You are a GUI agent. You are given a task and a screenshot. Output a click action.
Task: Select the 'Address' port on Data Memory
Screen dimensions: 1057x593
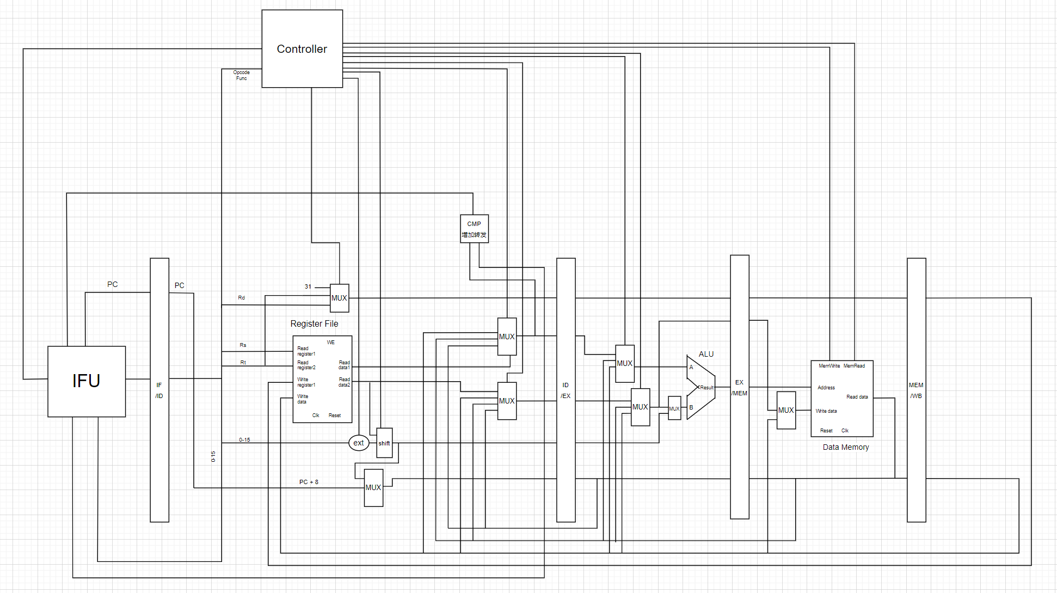826,388
